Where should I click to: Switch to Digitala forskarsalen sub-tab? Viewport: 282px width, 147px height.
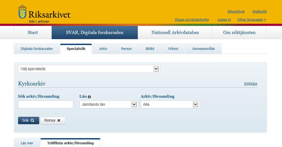coord(37,49)
